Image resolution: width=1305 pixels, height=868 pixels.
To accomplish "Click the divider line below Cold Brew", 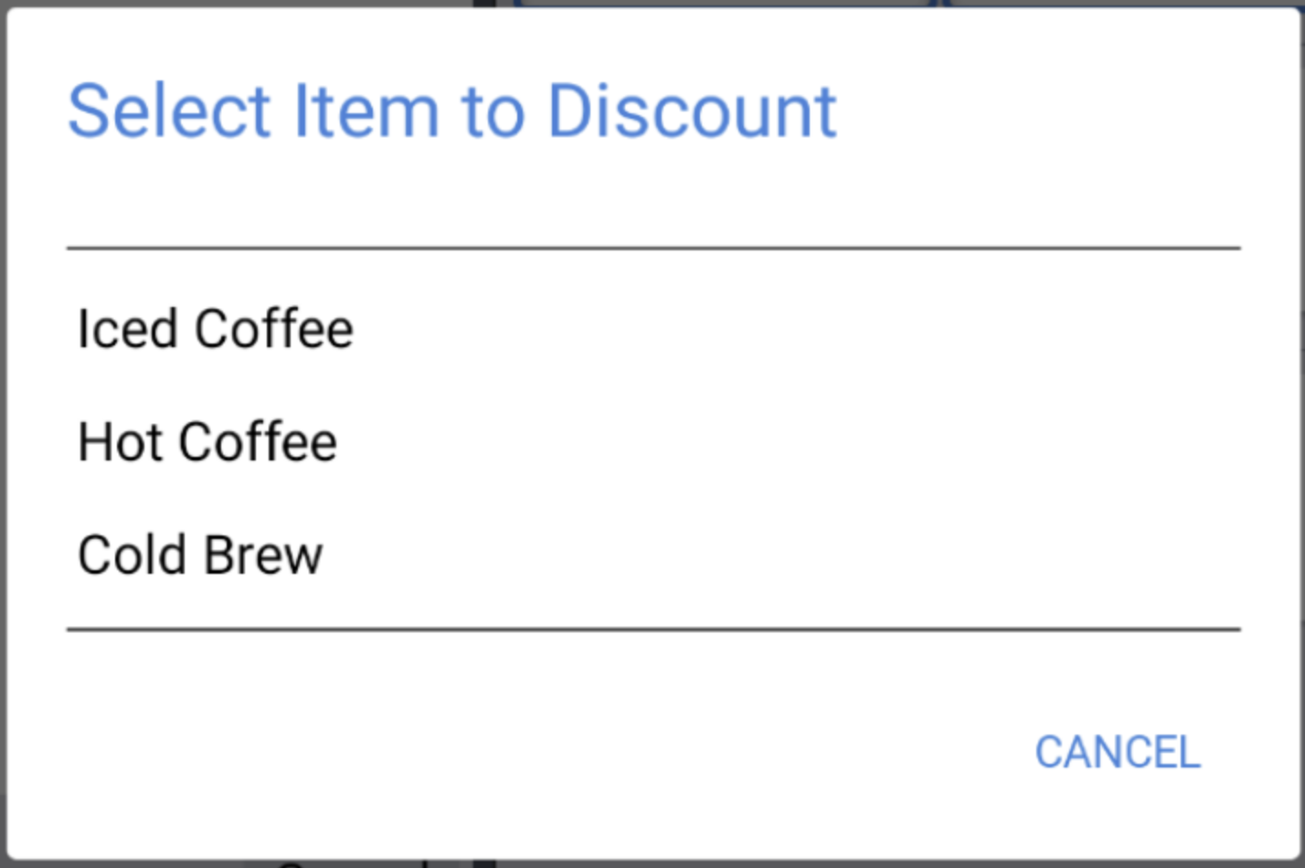I will click(654, 628).
